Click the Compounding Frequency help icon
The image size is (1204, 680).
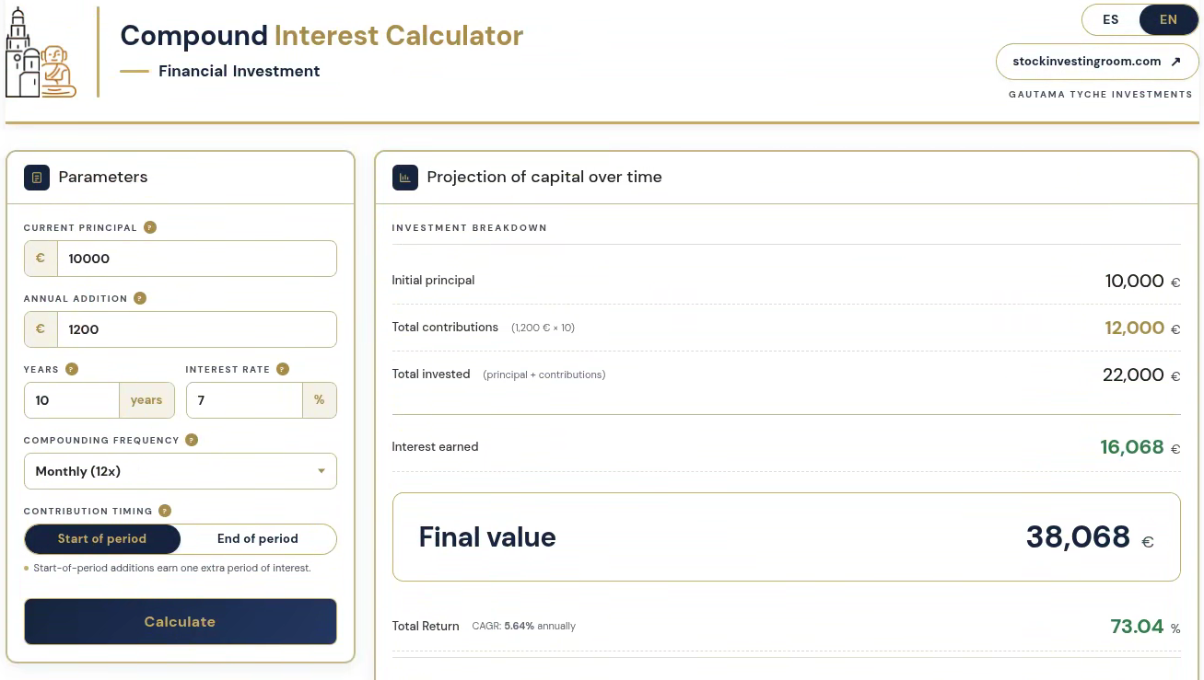coord(192,440)
